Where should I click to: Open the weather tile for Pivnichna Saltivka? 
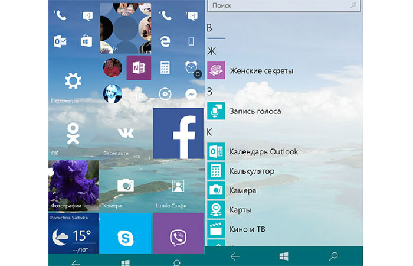pyautogui.click(x=74, y=233)
